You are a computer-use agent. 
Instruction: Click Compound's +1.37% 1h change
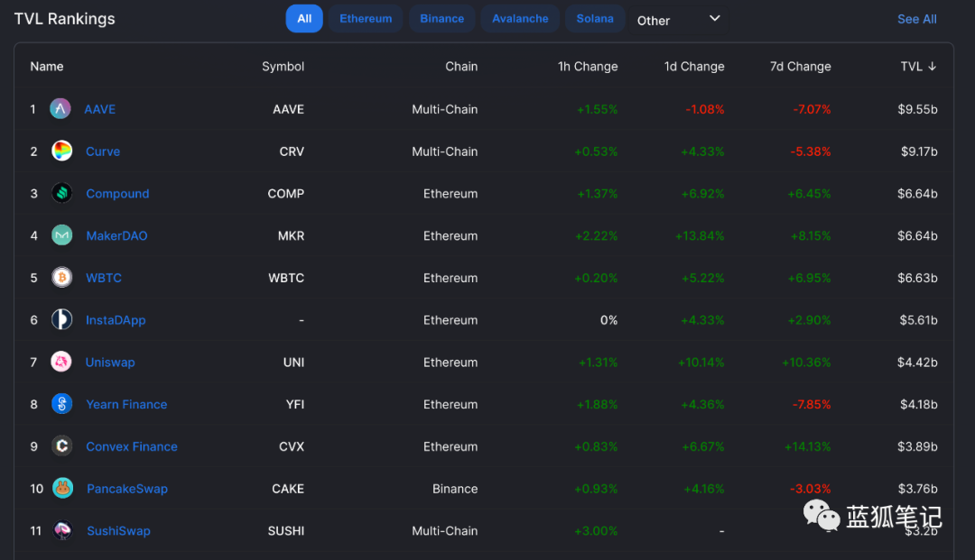tap(597, 194)
